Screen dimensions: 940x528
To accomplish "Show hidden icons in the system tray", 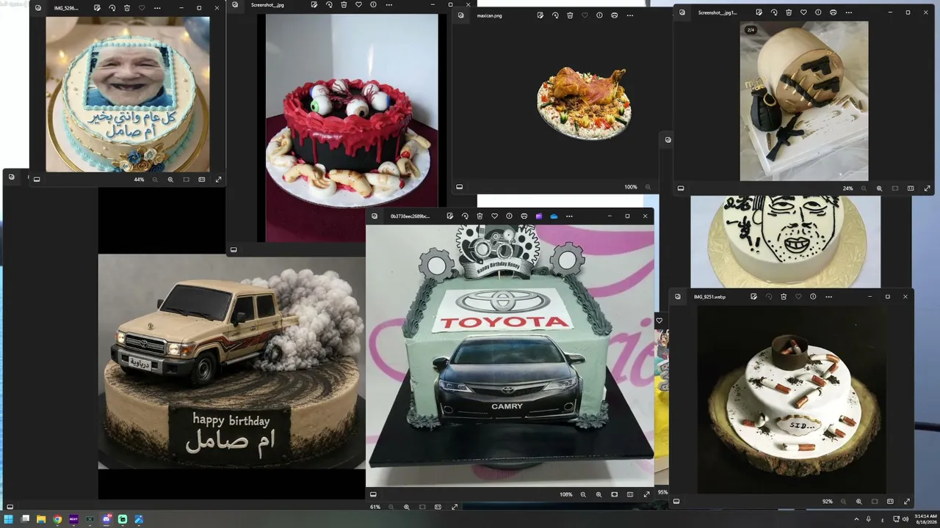I will 856,519.
